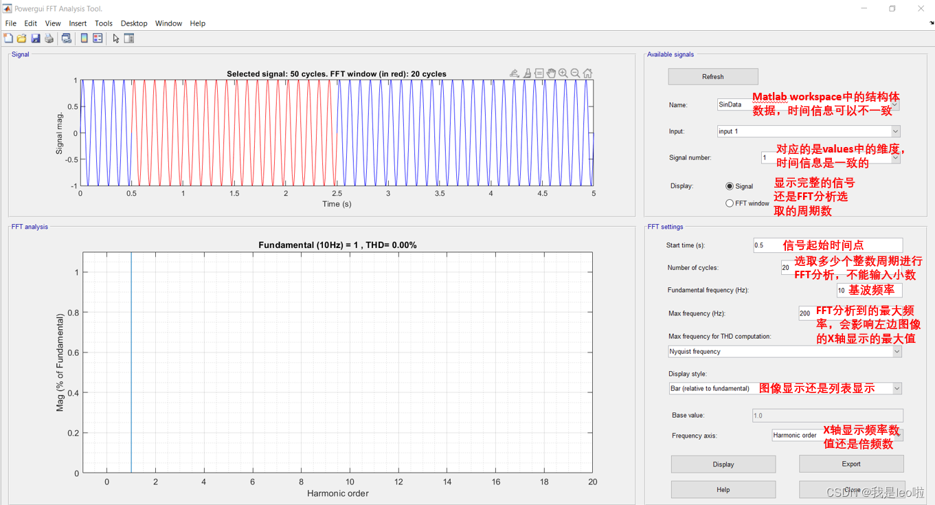Click the 'Selected signal: 50 cycles' plot title
This screenshot has height=505, width=935.
pos(337,74)
